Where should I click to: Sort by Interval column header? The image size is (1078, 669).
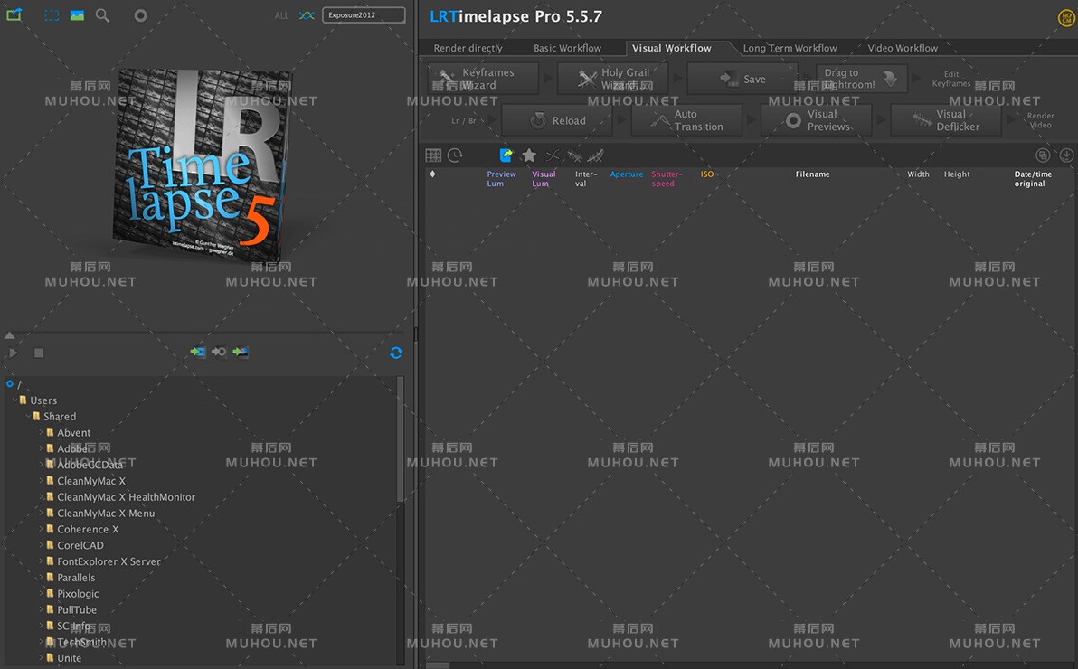[586, 179]
